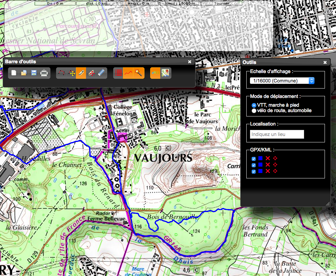336x276 pixels.
Task: Select the move points tool with yellow arrows
Action: tap(71, 73)
